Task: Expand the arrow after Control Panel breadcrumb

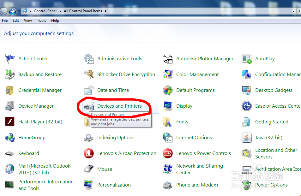Action: [x=60, y=11]
